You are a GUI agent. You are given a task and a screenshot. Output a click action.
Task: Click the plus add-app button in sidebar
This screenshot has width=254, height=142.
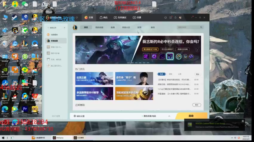click(64, 28)
